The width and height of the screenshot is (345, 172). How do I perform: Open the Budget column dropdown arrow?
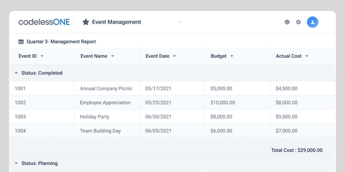232,56
